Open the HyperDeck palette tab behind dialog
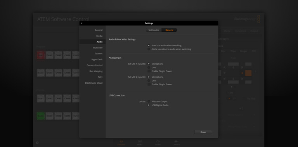Image resolution: width=298 pixels, height=147 pixels. 241,31
